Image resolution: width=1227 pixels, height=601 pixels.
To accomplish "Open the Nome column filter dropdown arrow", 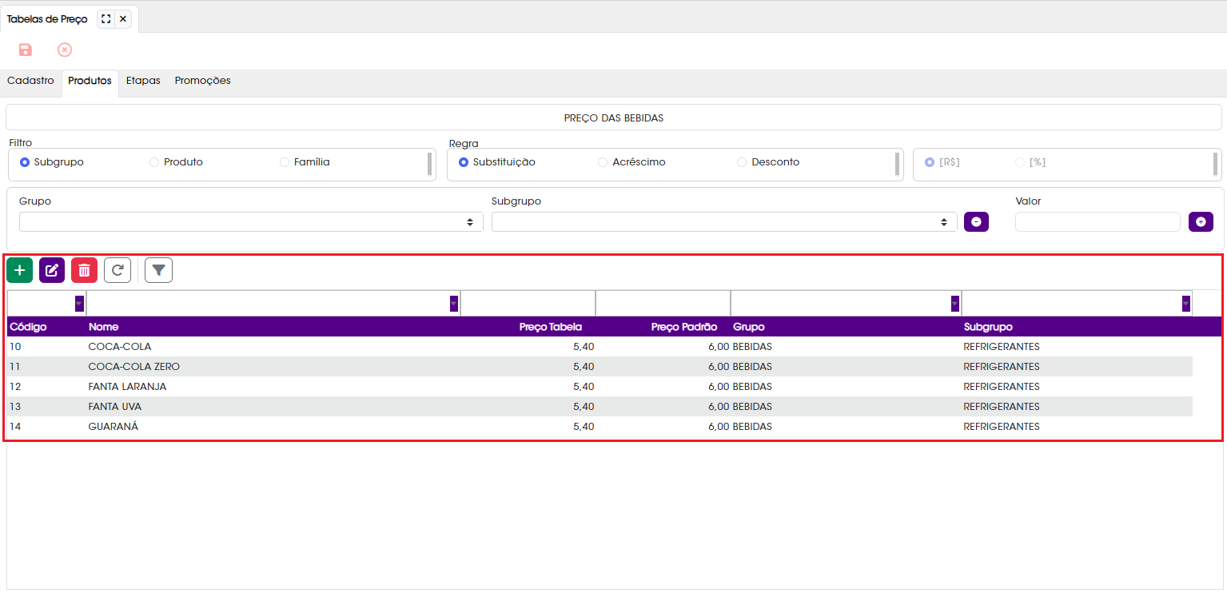I will pos(454,304).
